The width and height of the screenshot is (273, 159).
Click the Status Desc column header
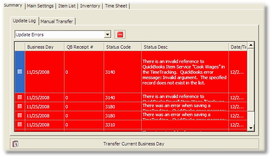tap(185, 47)
